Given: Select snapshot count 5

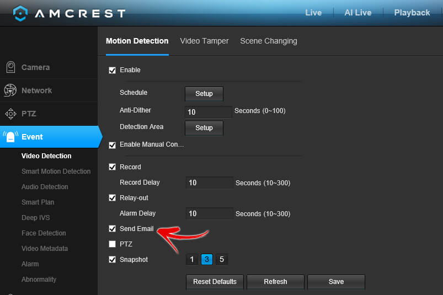Looking at the screenshot, I should coord(221,260).
